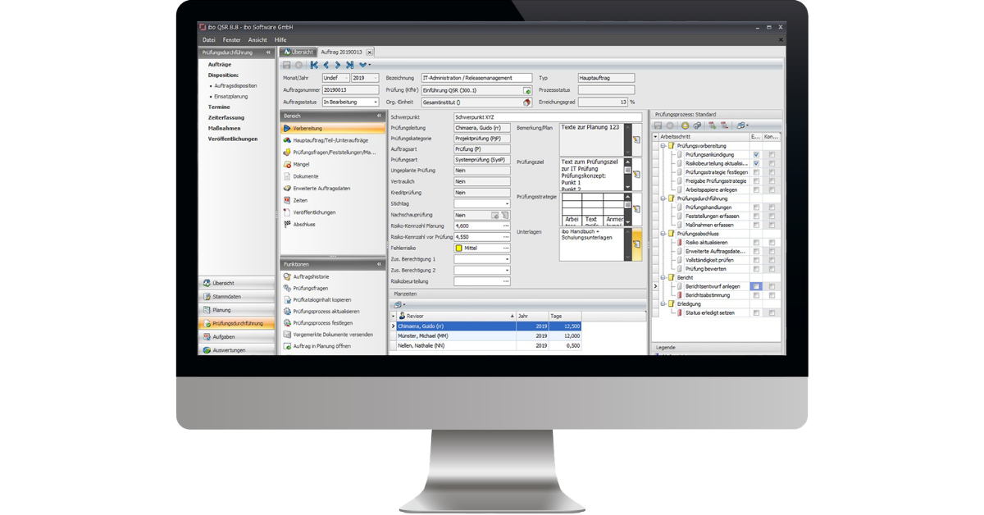984x515 pixels.
Task: Open Aufgaben navigation button
Action: [x=237, y=337]
